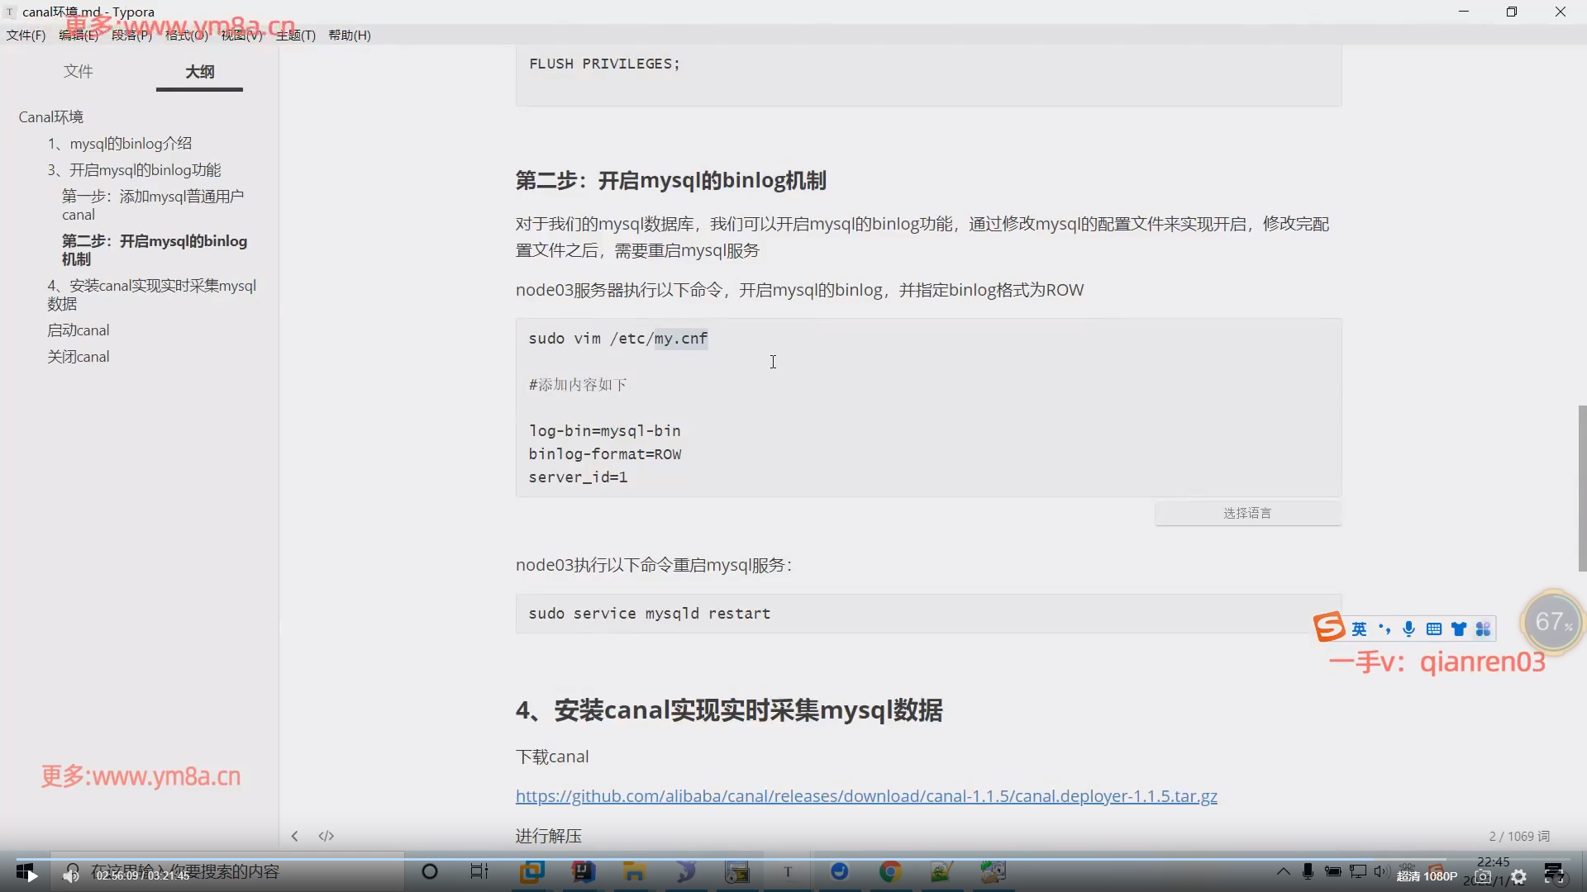Open the Sogou soft keyboard icon
Image resolution: width=1587 pixels, height=892 pixels.
coord(1434,629)
